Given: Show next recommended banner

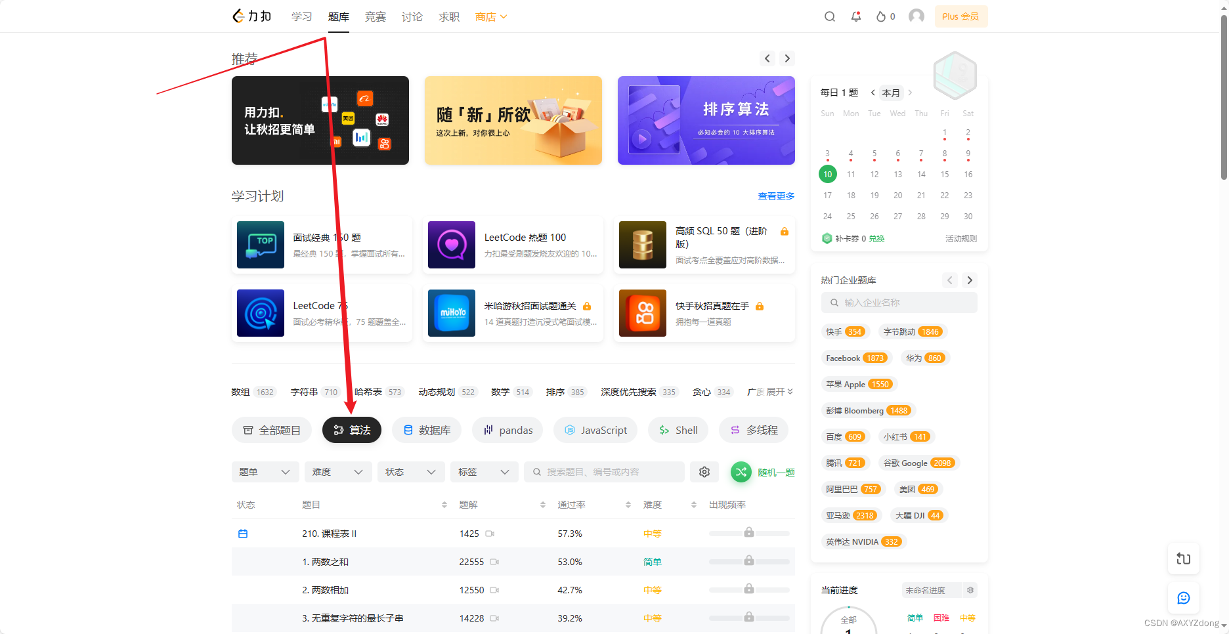Looking at the screenshot, I should coord(787,58).
